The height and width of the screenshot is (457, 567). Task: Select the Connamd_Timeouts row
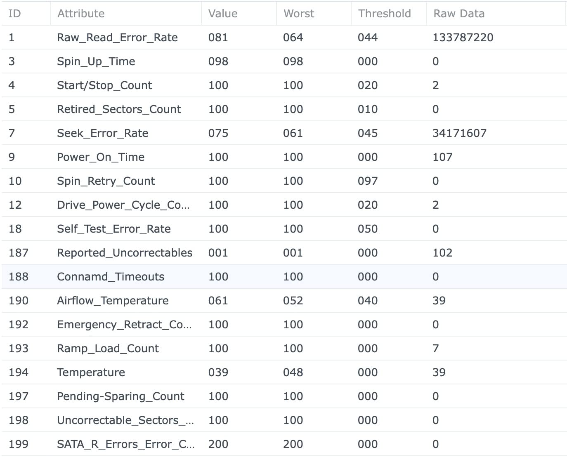tap(284, 277)
